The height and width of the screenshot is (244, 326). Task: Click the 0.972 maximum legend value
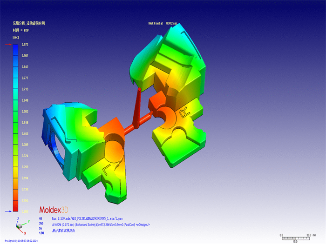(25, 45)
